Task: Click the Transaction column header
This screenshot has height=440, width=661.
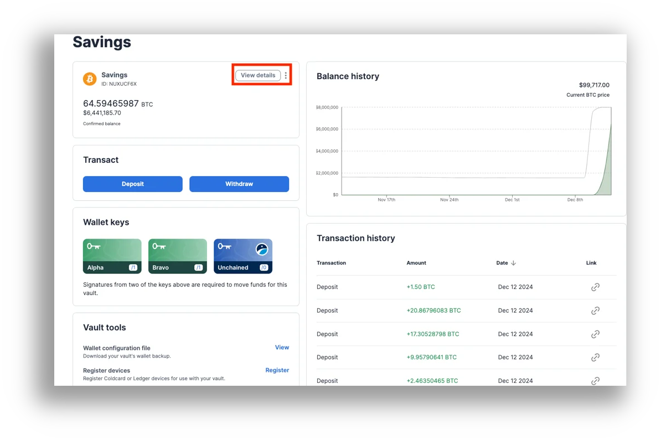Action: point(332,263)
